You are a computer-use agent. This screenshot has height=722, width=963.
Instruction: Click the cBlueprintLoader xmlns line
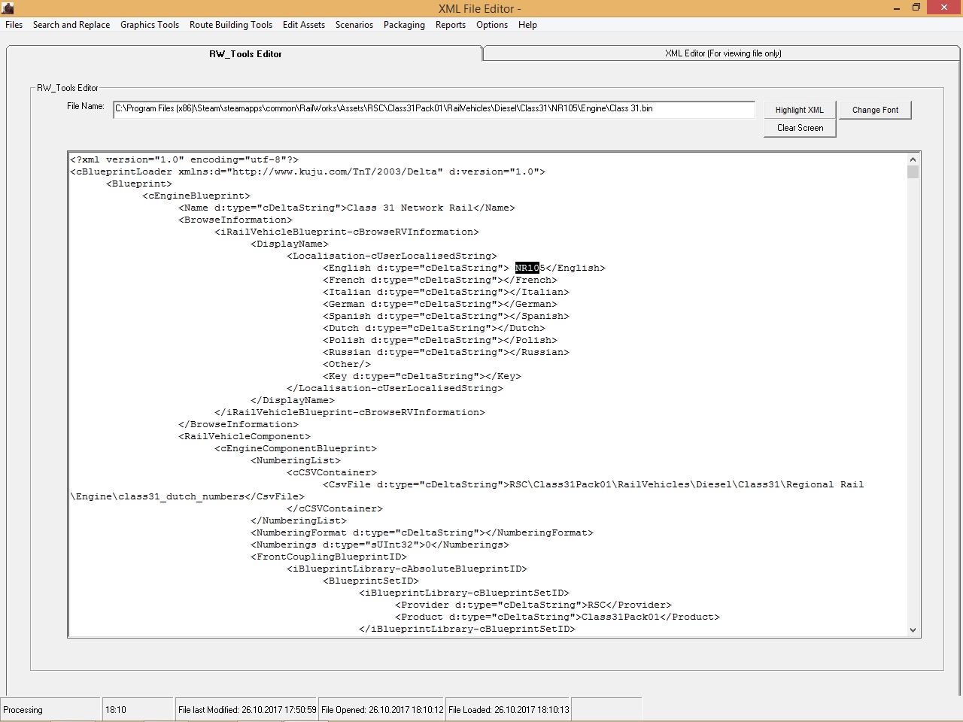pyautogui.click(x=308, y=171)
